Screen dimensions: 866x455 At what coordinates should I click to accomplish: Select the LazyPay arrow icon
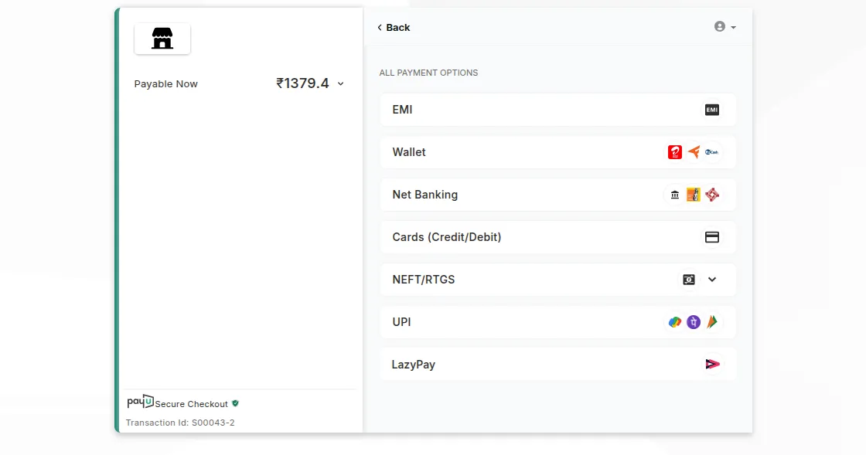coord(711,364)
